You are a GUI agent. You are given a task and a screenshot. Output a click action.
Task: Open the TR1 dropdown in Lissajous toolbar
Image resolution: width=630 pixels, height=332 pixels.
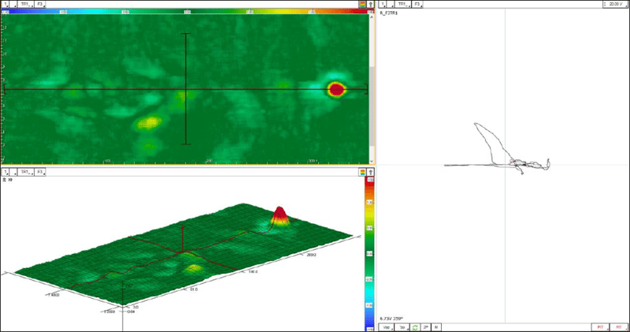click(x=403, y=4)
